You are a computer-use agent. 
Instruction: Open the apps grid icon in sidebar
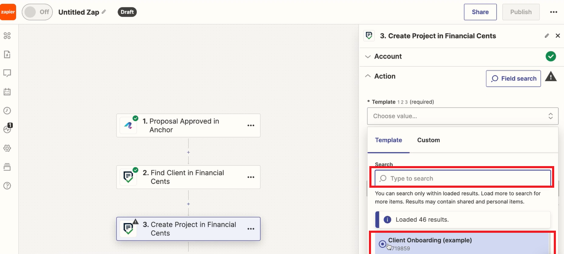pos(7,36)
